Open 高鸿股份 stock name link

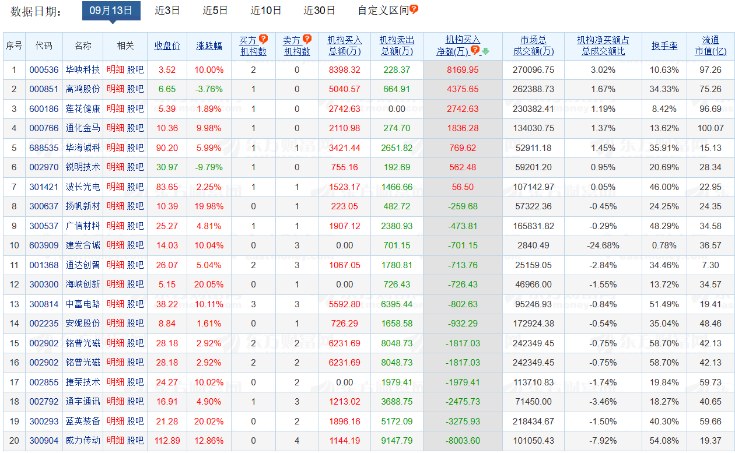click(x=83, y=89)
